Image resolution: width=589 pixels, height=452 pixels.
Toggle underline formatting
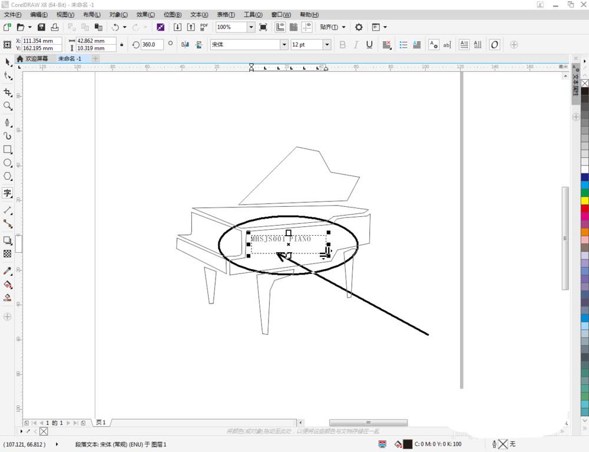coord(369,45)
